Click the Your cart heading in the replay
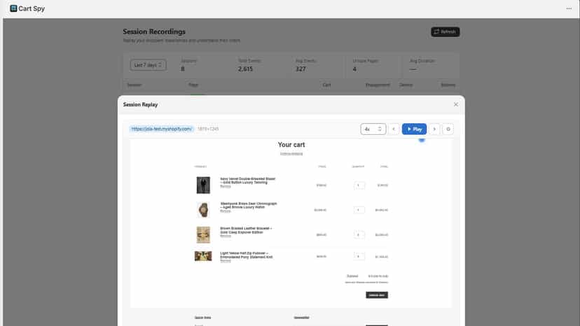 291,145
